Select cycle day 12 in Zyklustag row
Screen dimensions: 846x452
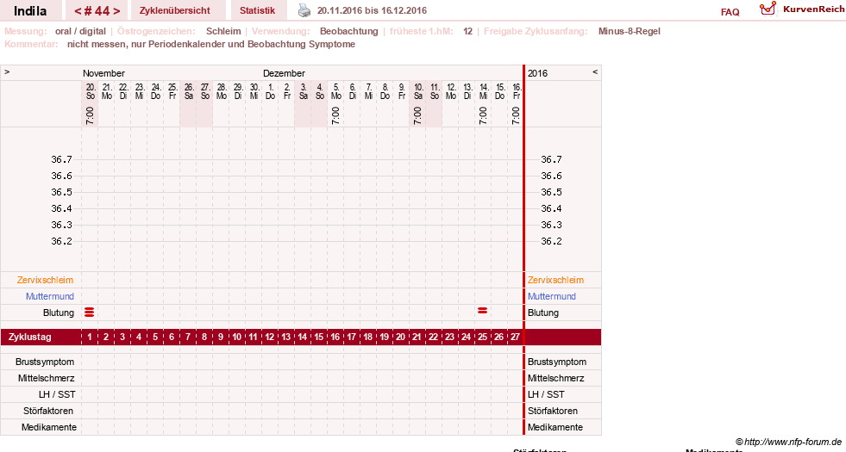pyautogui.click(x=270, y=337)
